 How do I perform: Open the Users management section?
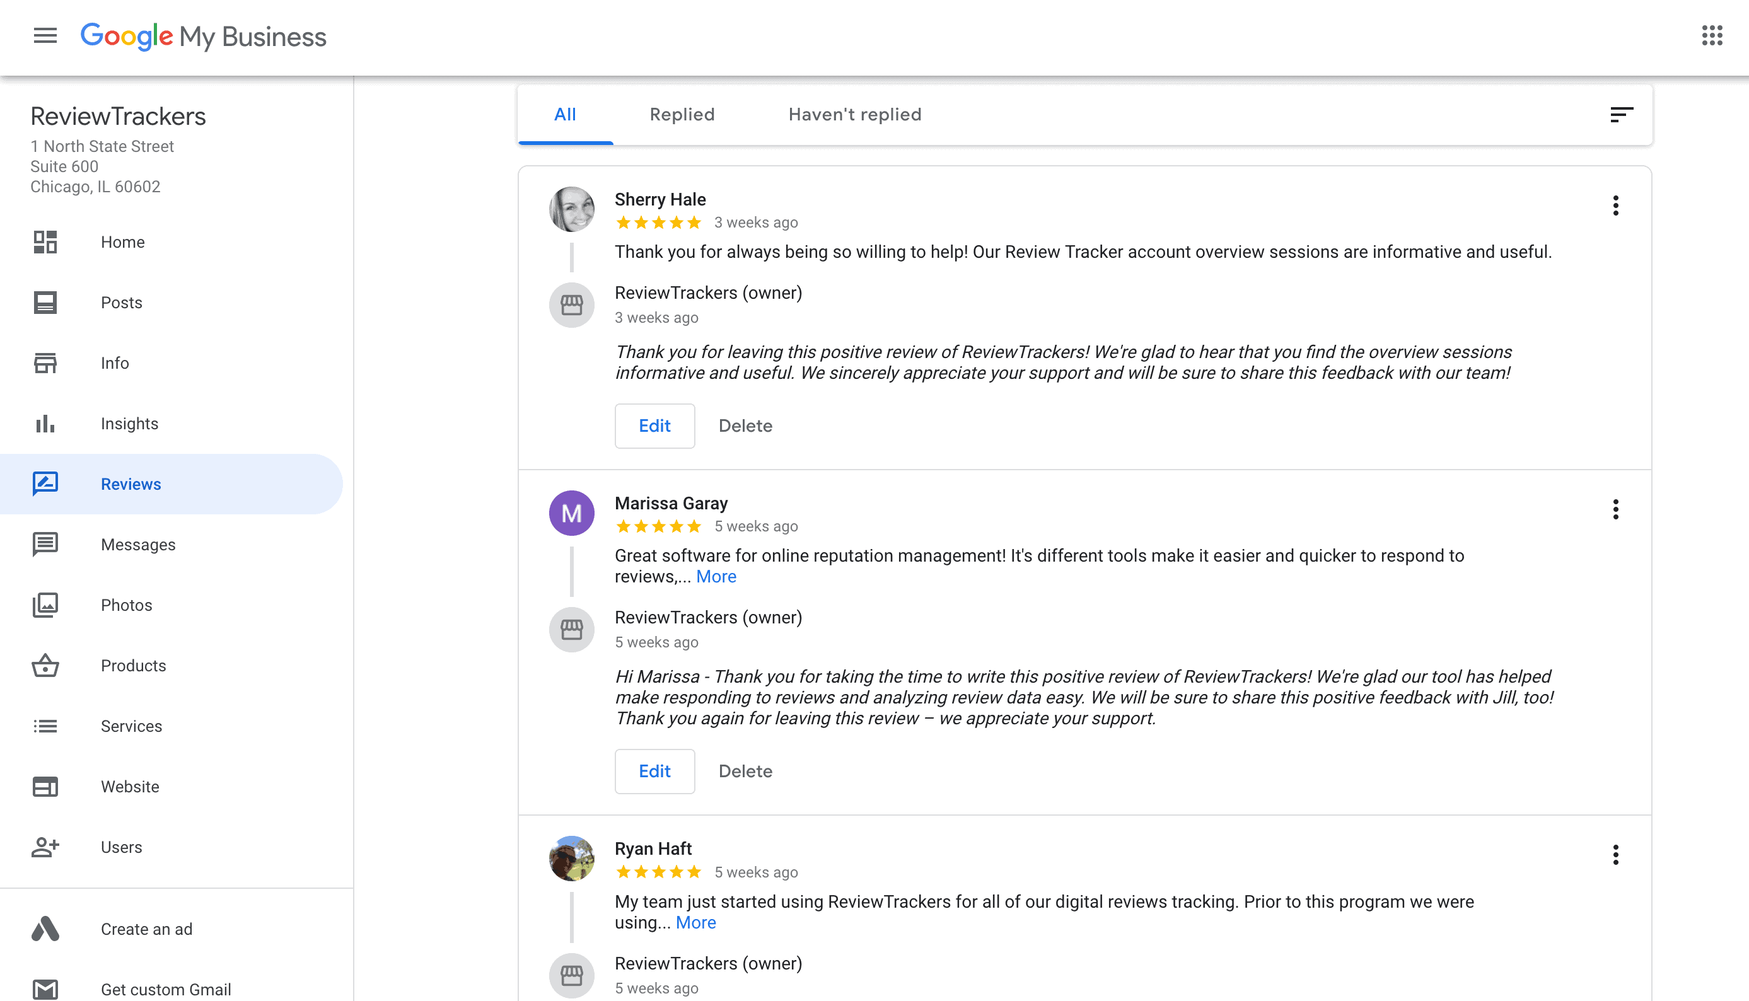pos(121,847)
